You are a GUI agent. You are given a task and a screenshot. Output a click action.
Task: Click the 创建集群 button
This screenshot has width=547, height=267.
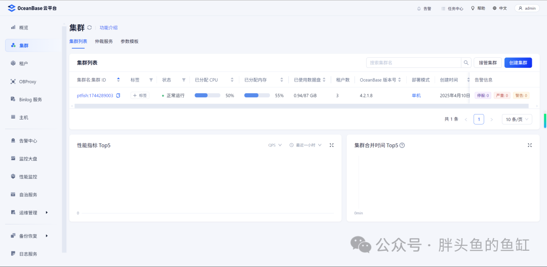[x=518, y=63]
